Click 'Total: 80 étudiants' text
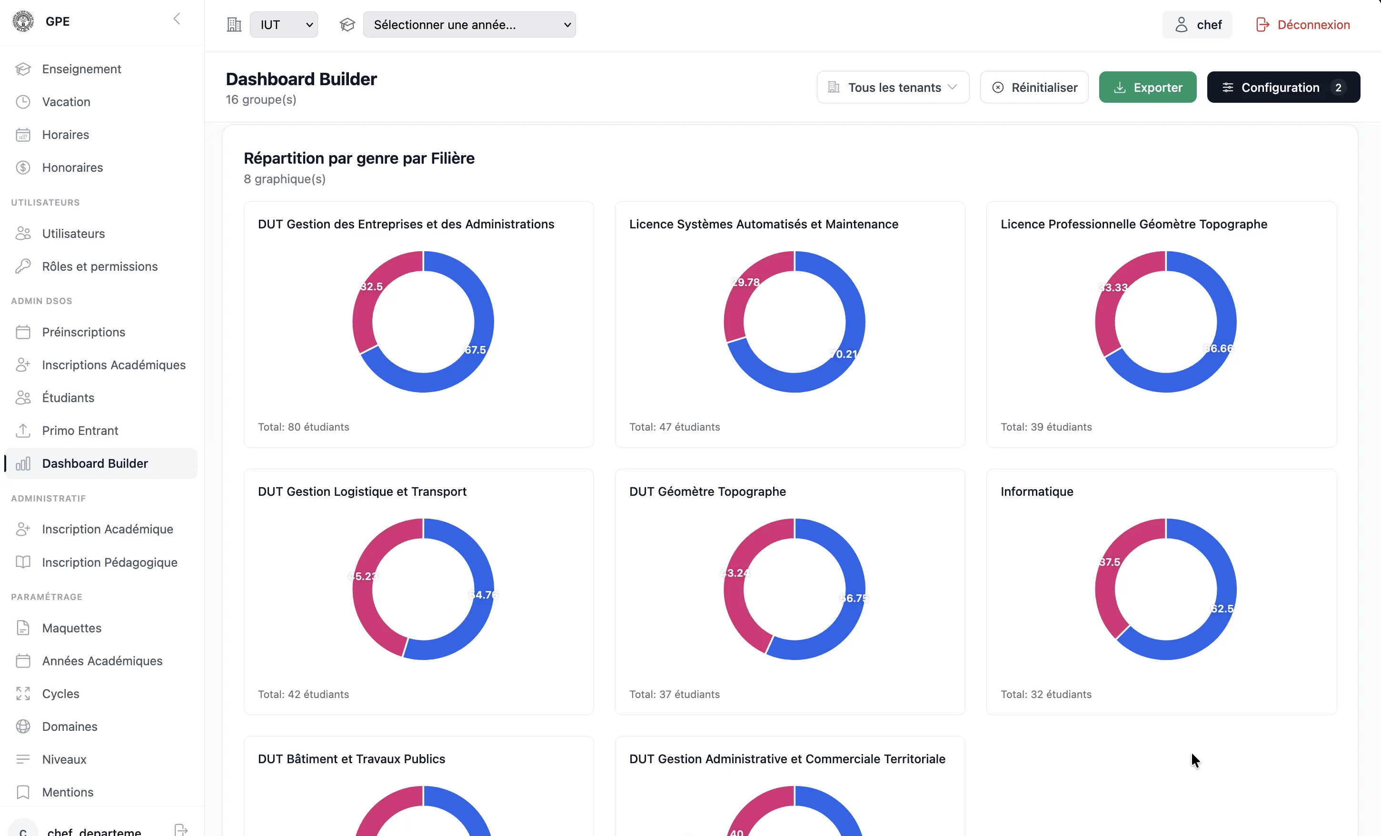The width and height of the screenshot is (1381, 836). pos(303,427)
